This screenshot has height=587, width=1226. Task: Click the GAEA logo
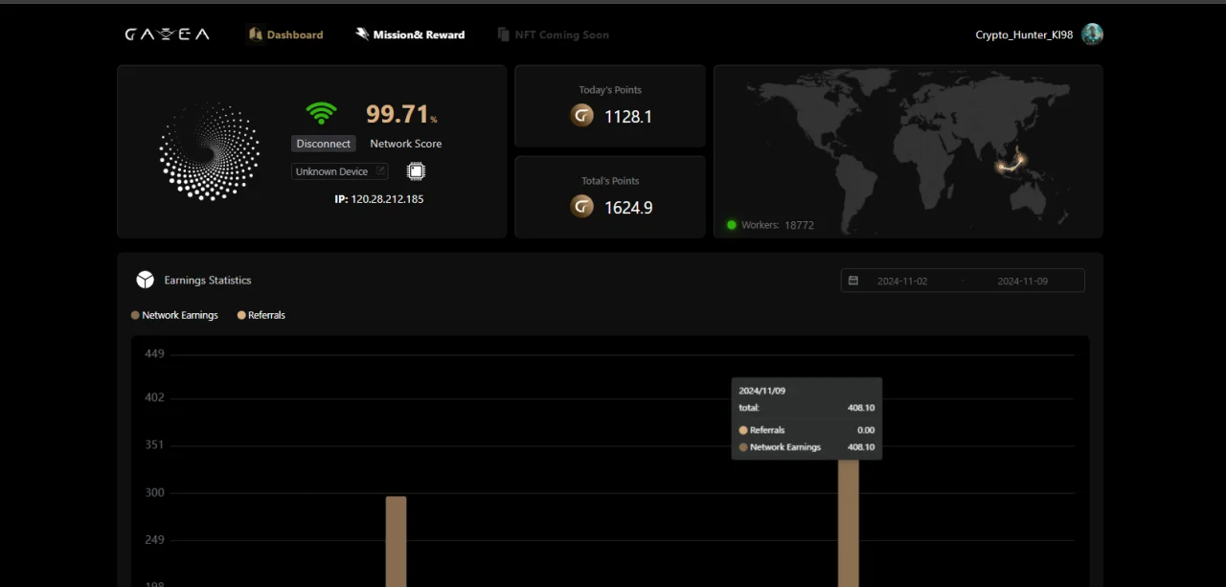[x=167, y=34]
